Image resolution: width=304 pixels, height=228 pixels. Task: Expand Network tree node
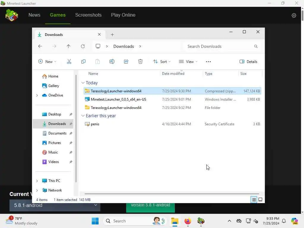tap(37, 190)
